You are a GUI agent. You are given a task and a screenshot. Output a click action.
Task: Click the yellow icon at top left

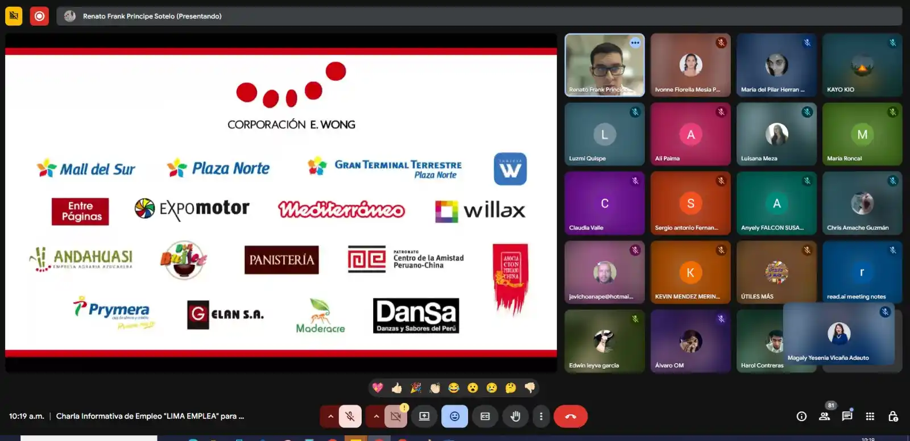point(14,16)
